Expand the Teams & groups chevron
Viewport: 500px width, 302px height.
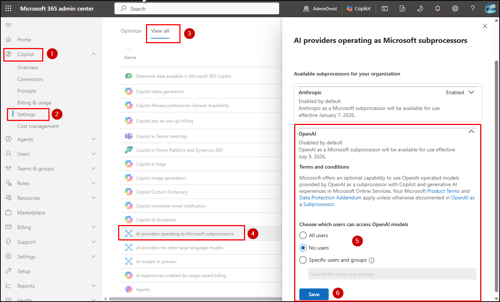[94, 169]
